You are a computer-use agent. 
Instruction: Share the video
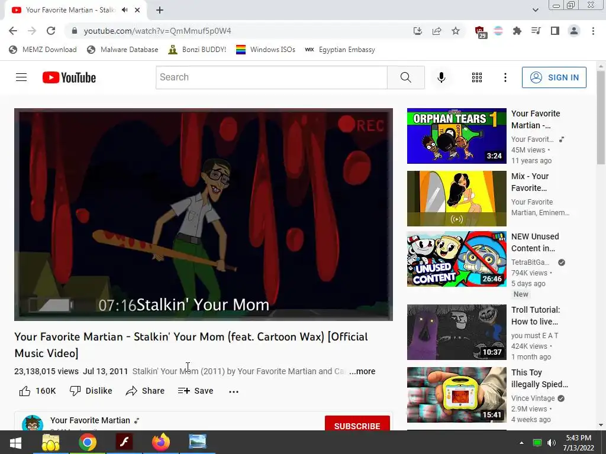145,391
